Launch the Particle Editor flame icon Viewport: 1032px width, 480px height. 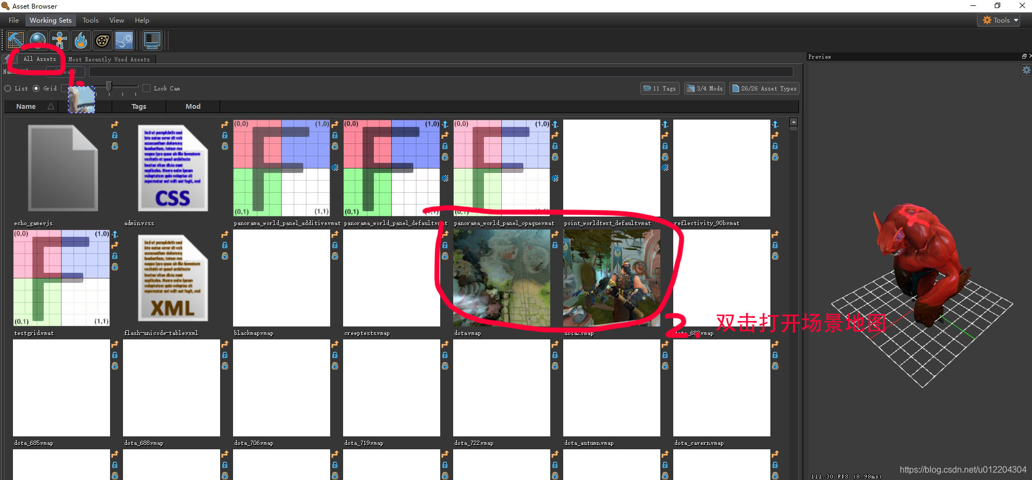(81, 40)
